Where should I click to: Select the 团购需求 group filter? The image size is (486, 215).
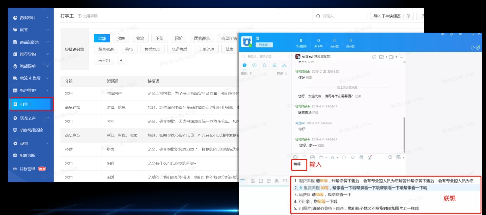tap(202, 38)
